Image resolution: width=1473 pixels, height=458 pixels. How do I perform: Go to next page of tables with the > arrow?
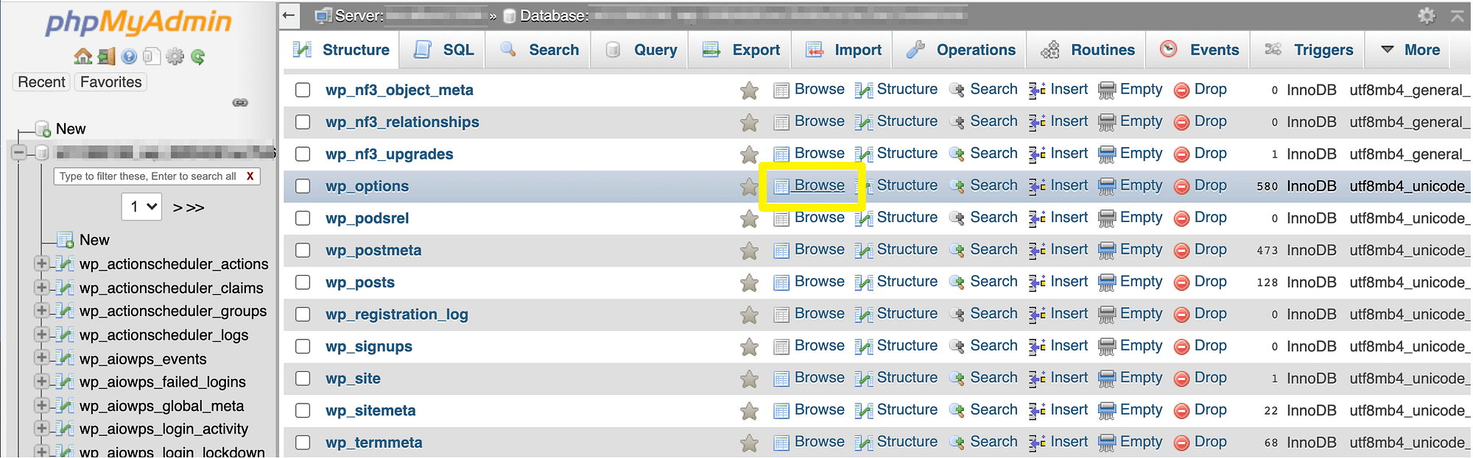click(x=177, y=208)
